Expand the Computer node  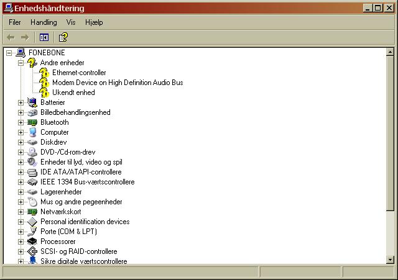click(21, 132)
